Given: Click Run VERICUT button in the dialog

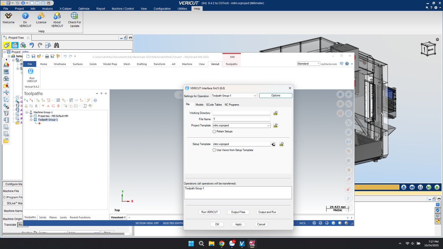Looking at the screenshot, I should tap(210, 212).
